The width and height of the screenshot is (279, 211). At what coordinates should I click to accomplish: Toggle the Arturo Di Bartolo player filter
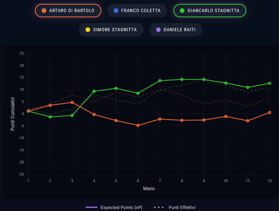pos(68,11)
